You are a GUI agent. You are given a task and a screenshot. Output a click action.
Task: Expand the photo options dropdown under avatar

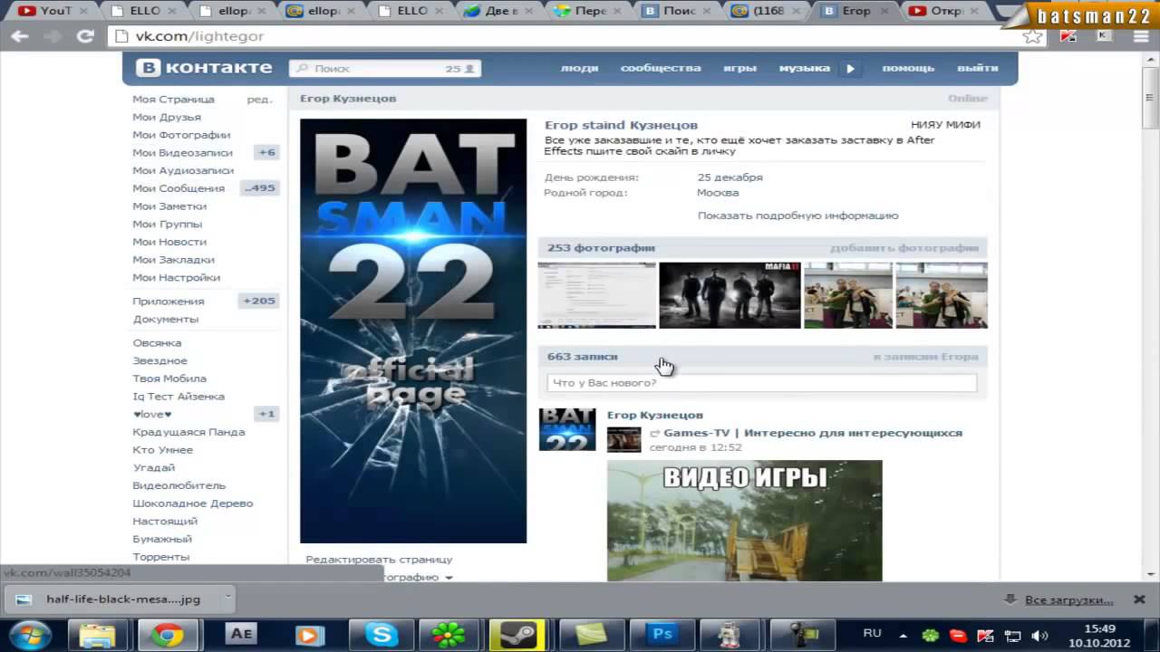(x=448, y=577)
